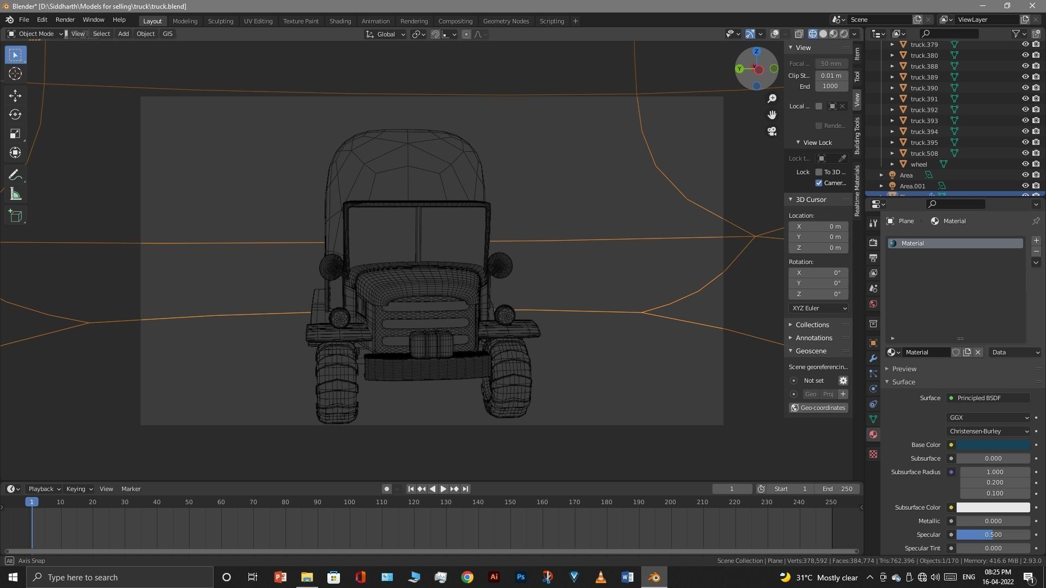Open the Object Mode dropdown
Viewport: 1046px width, 588px height.
click(35, 34)
